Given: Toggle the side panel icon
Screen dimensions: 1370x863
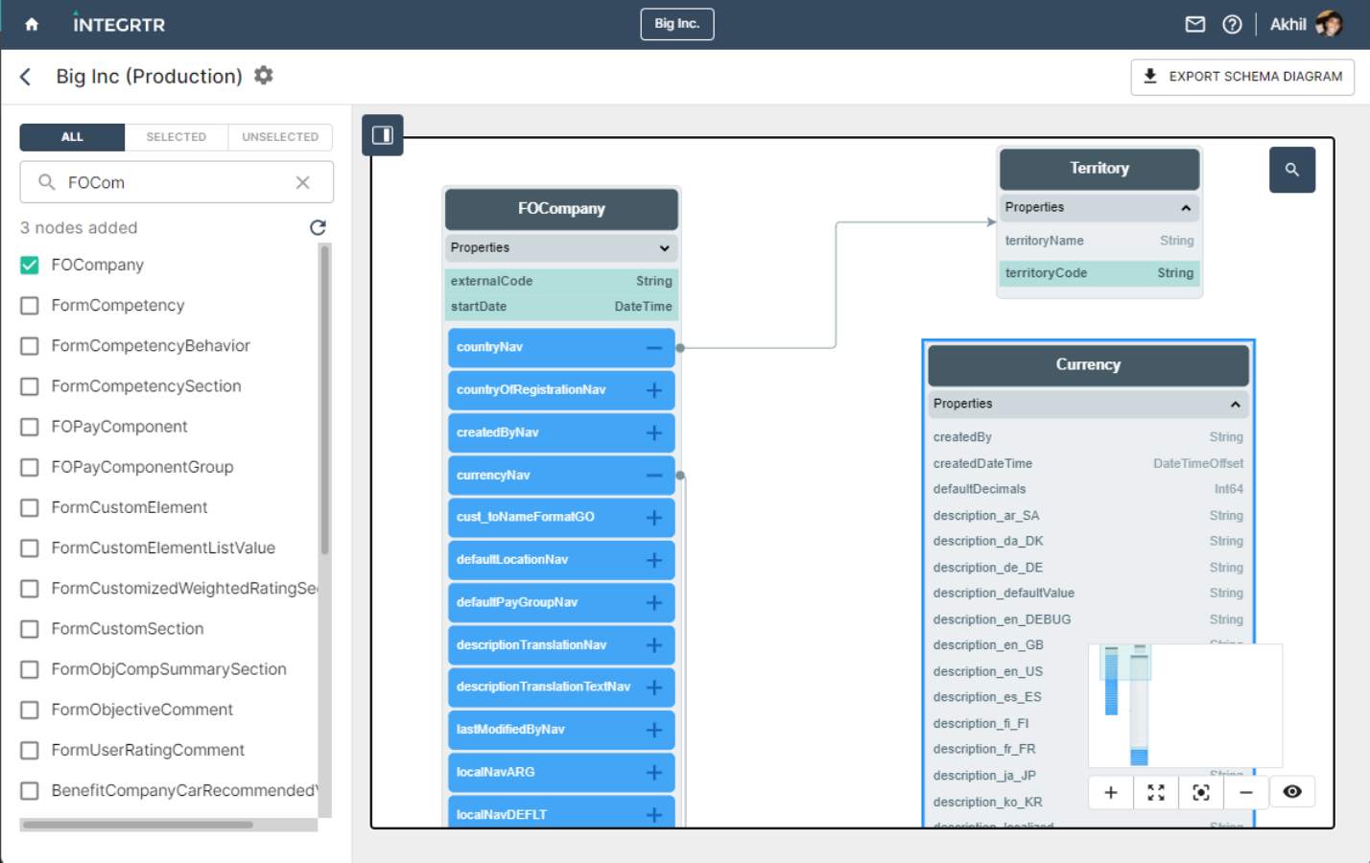Looking at the screenshot, I should tap(382, 135).
